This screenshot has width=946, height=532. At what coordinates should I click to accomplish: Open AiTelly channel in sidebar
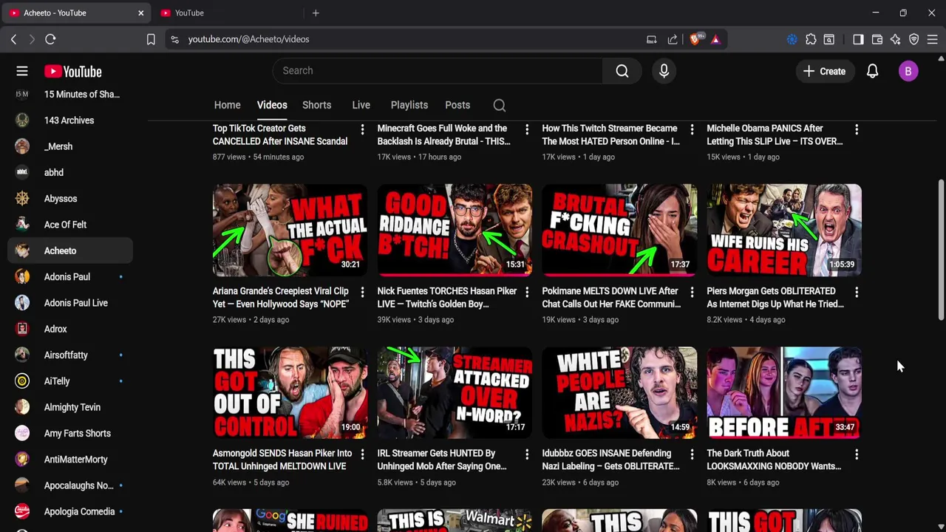(70, 381)
